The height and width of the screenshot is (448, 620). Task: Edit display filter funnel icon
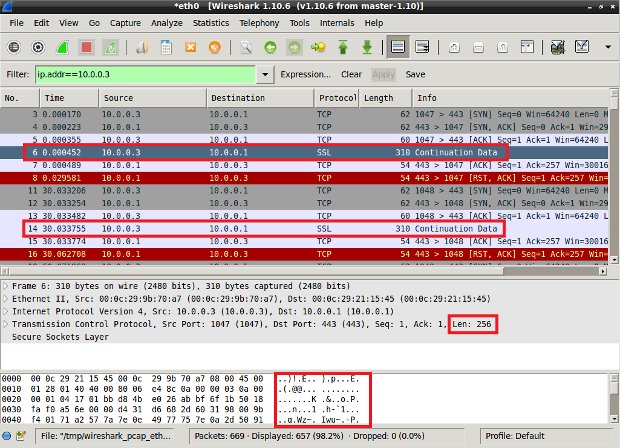click(x=582, y=47)
